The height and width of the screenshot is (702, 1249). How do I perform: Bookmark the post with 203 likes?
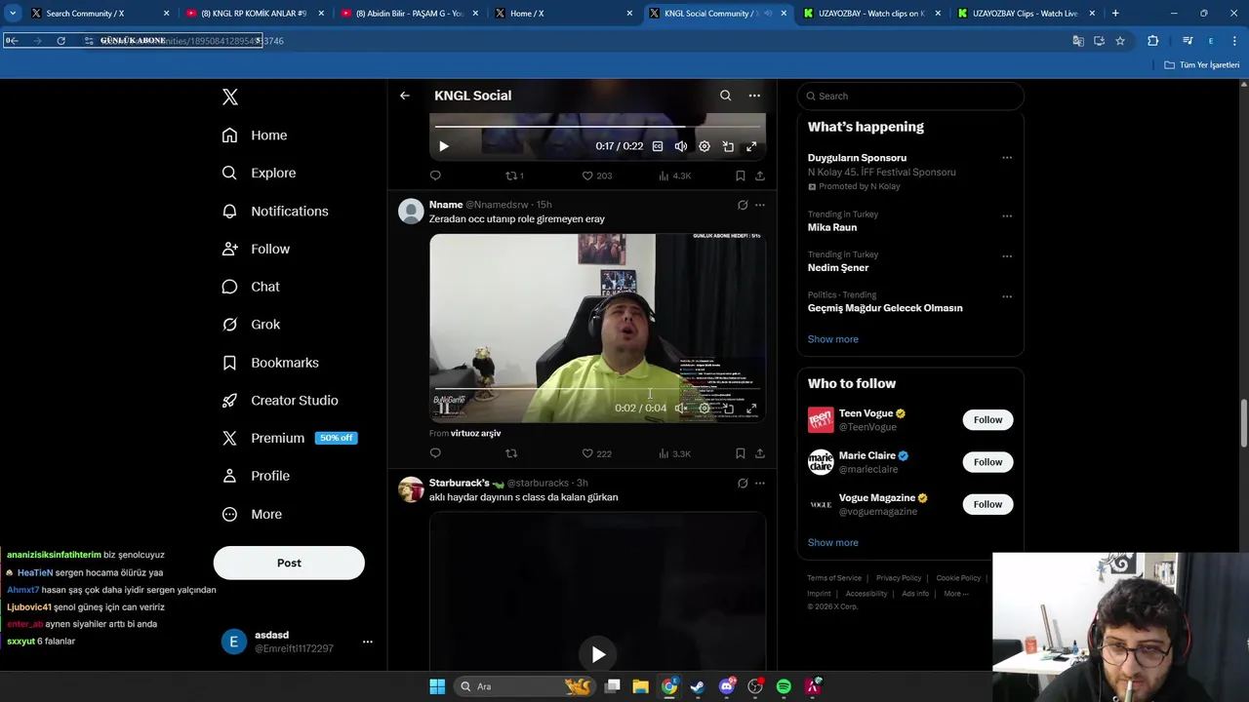tap(740, 175)
